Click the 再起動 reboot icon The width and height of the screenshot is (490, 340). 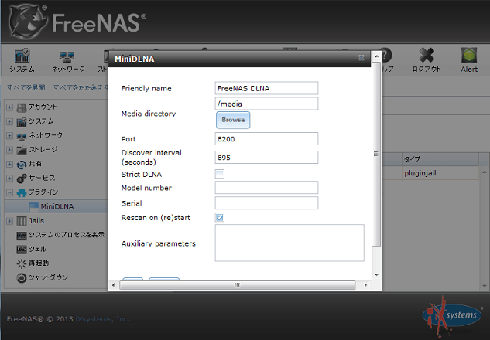[x=21, y=263]
